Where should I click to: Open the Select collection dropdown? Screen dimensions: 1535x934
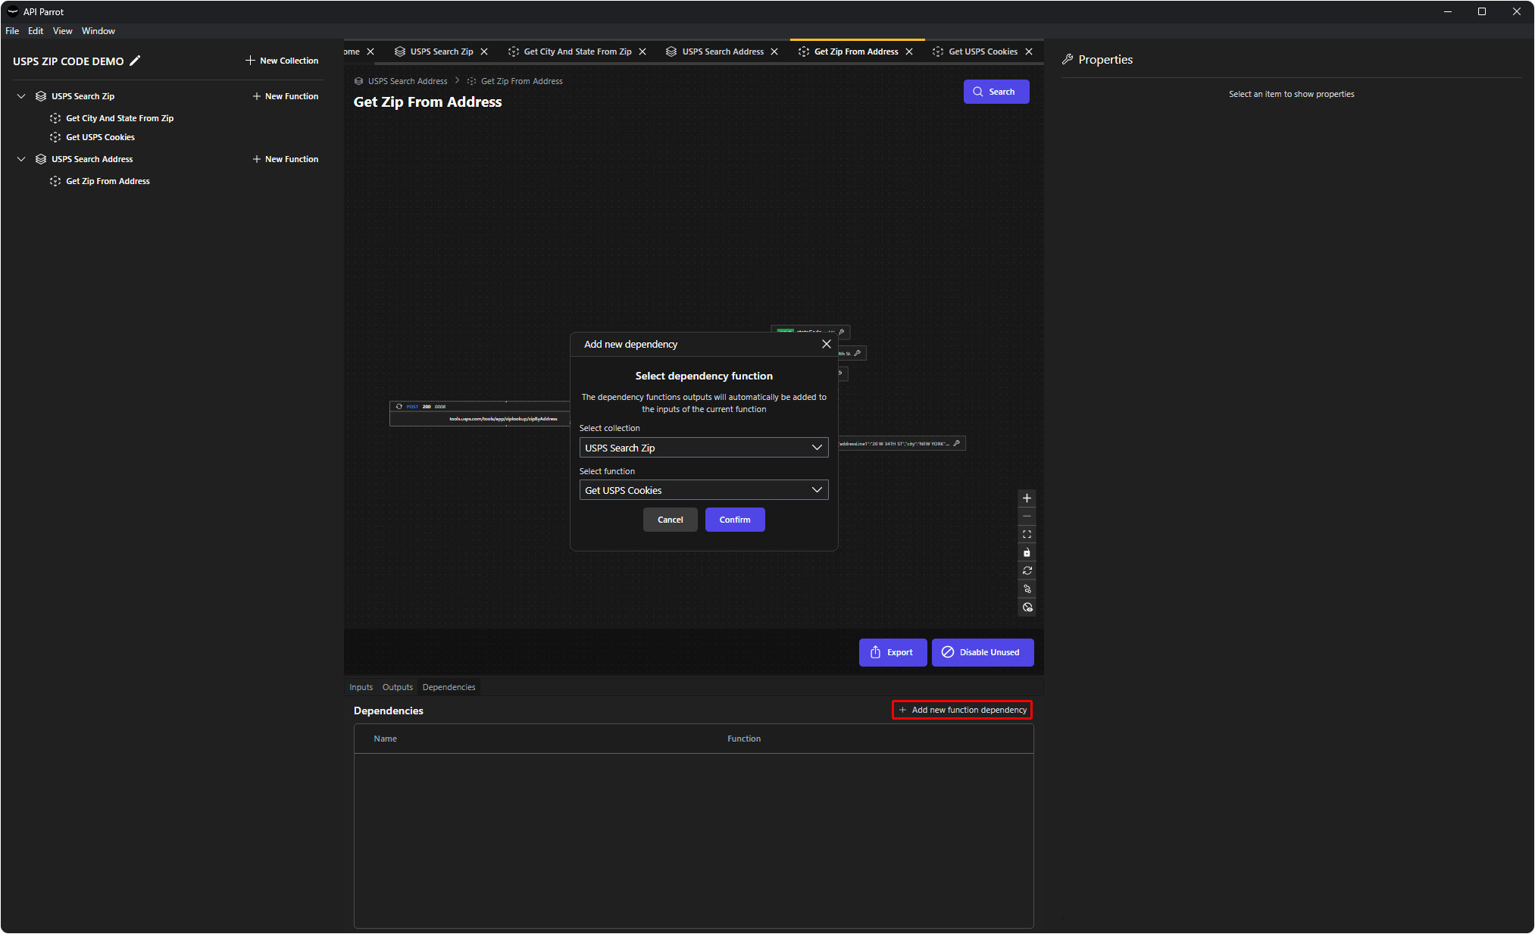(x=703, y=448)
